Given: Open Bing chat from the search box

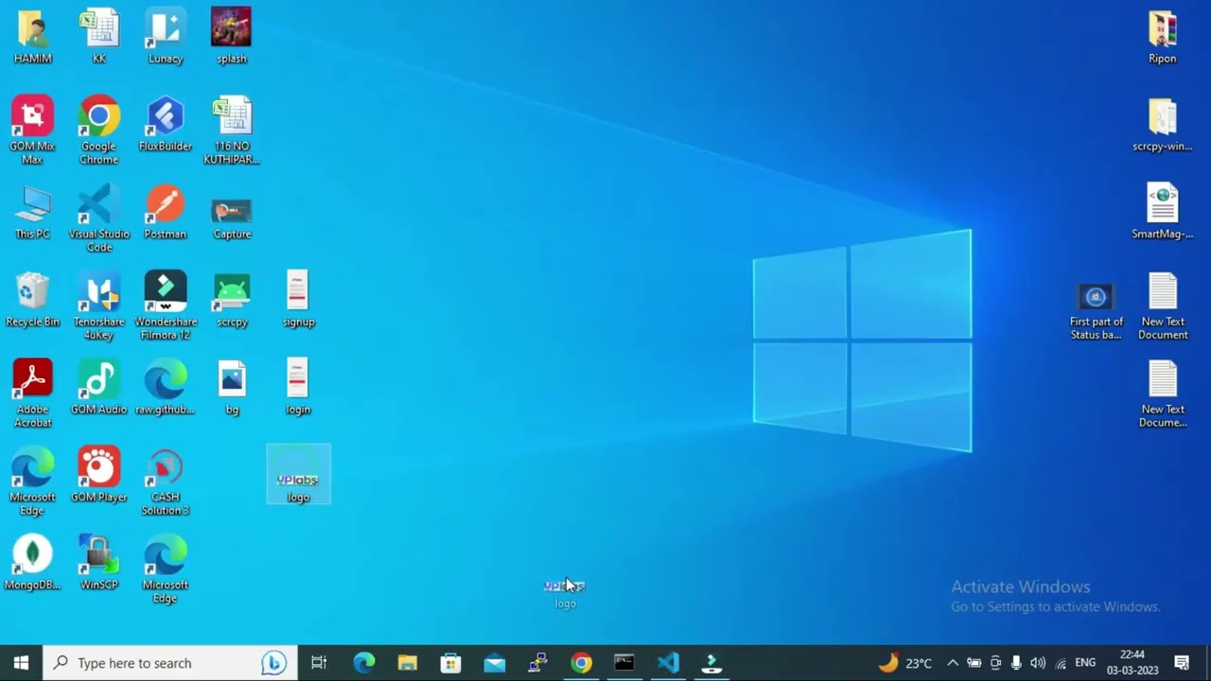Looking at the screenshot, I should (x=274, y=663).
